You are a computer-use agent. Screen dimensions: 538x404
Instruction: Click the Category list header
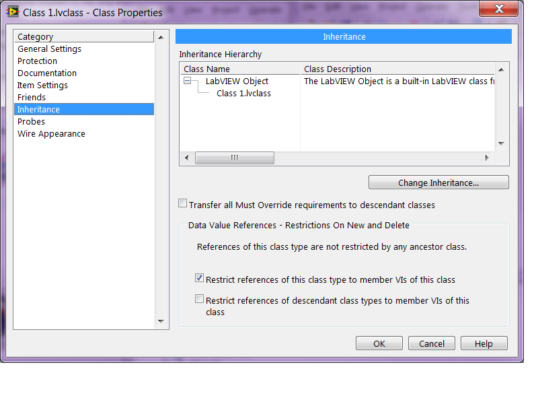(x=84, y=36)
